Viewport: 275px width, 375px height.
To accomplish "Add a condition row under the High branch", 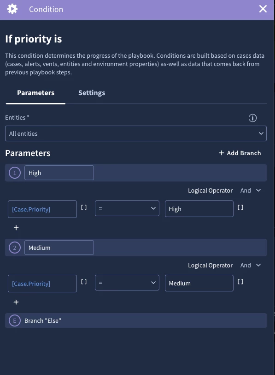I will coord(16,228).
